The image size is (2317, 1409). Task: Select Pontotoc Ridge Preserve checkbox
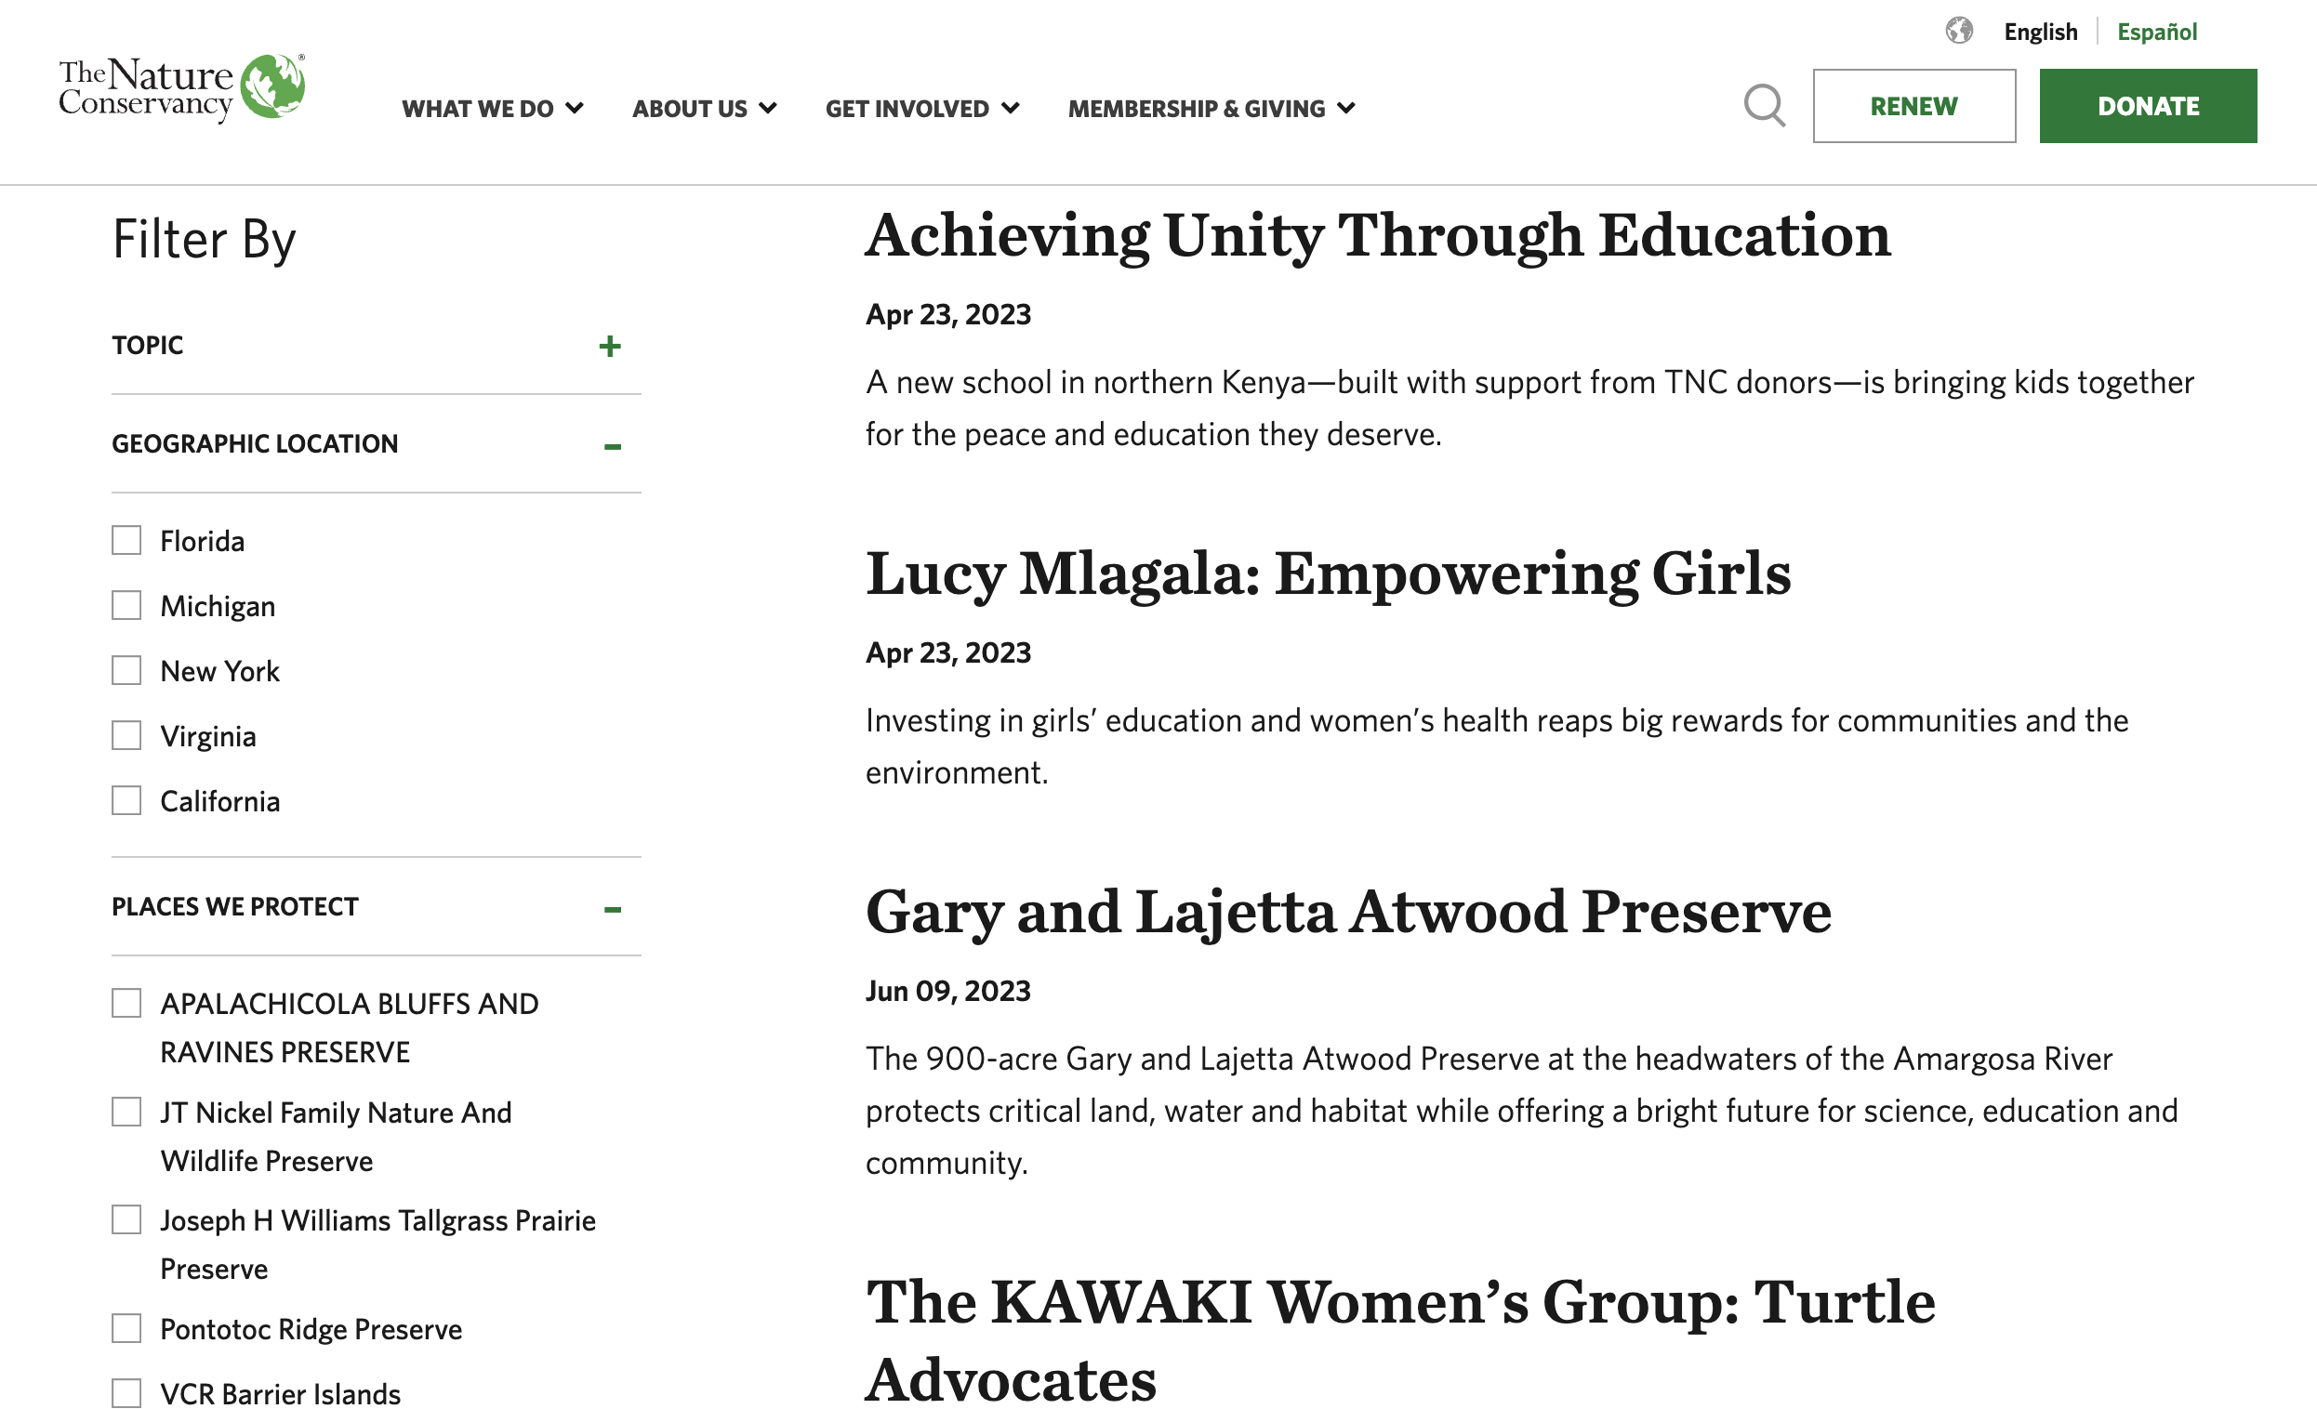click(127, 1328)
